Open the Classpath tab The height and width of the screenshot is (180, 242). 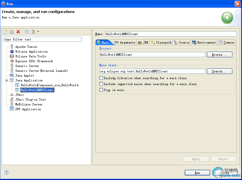(161, 42)
